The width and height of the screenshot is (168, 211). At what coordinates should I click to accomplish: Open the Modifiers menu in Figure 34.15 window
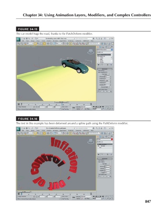click(x=49, y=41)
